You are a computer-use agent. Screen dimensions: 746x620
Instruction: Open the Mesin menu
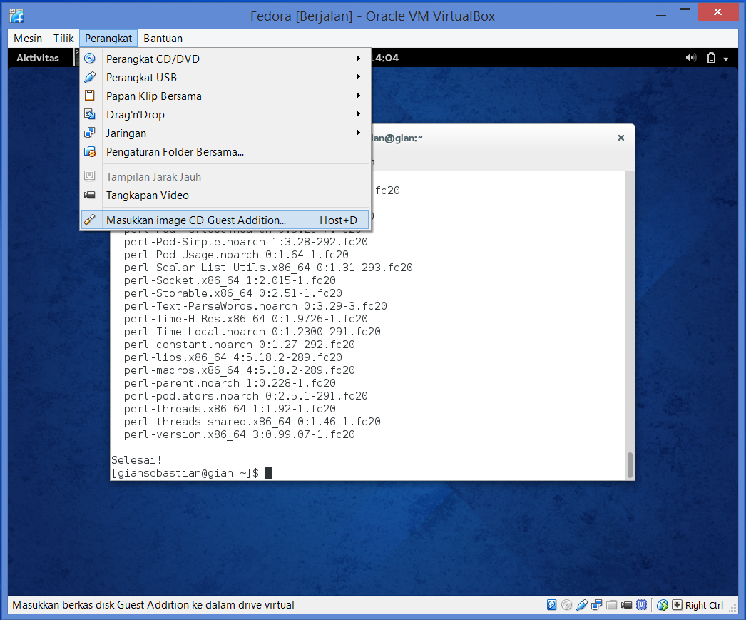pos(28,39)
